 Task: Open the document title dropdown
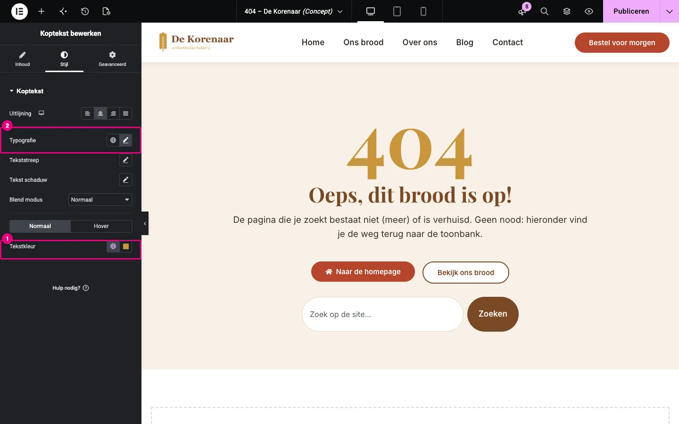click(x=293, y=11)
